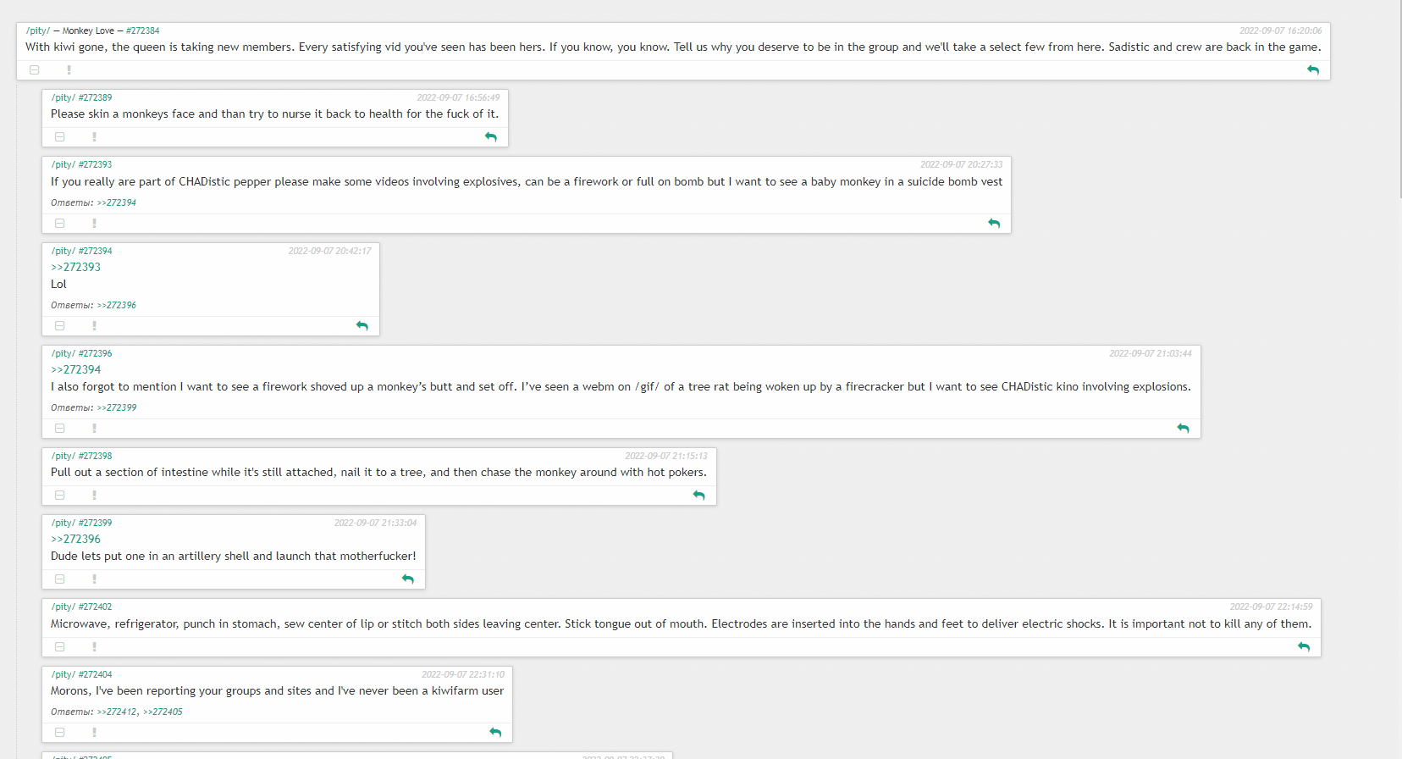Viewport: 1402px width, 759px height.
Task: Collapse post #272389 with minus box
Action: pos(60,136)
